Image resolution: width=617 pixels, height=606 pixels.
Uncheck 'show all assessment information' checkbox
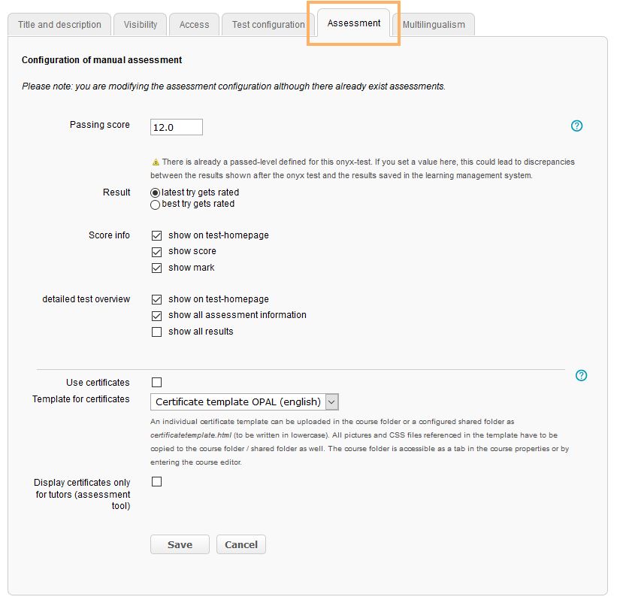(x=157, y=316)
